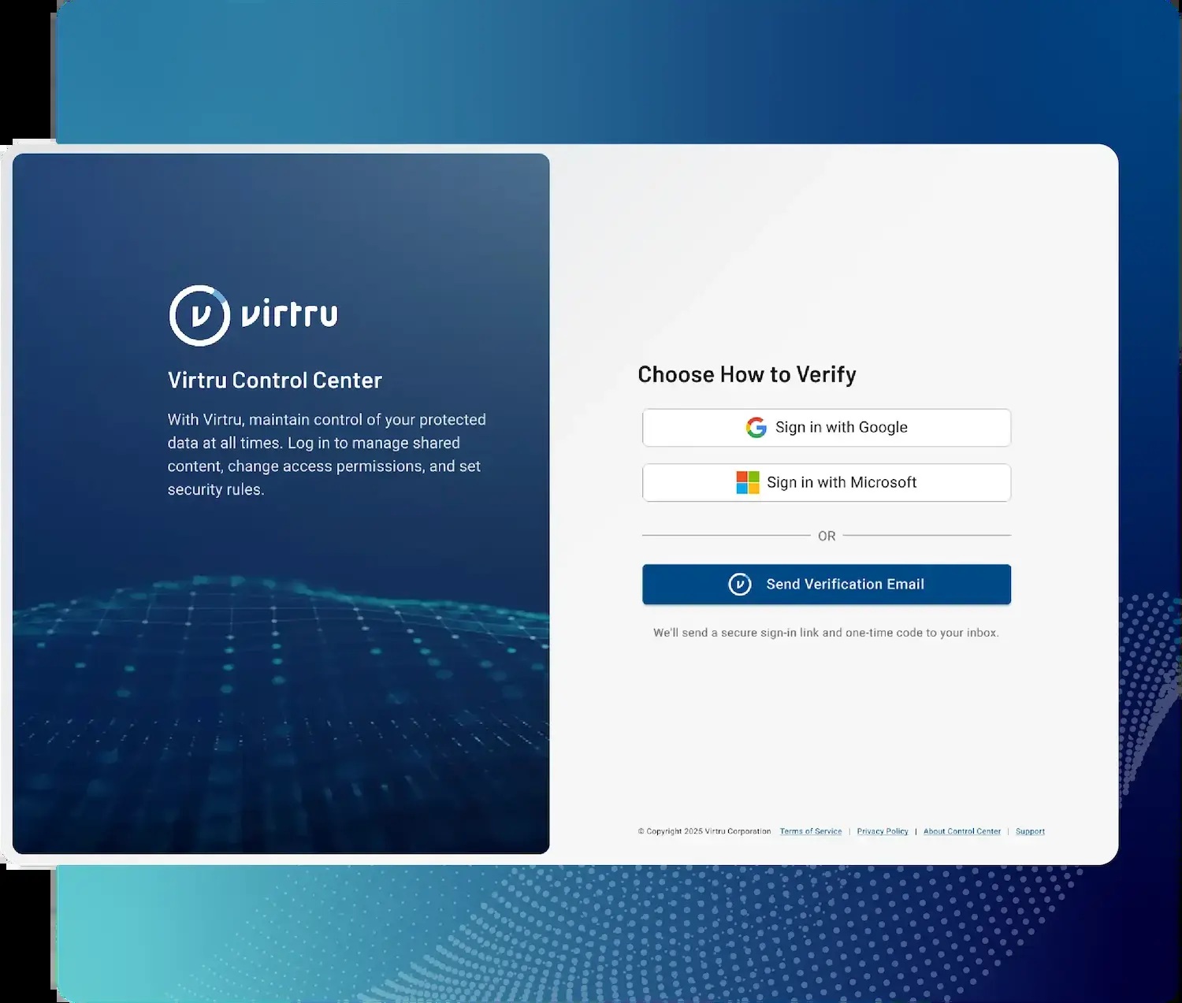Click the Virtru icon in the verification button

[740, 585]
